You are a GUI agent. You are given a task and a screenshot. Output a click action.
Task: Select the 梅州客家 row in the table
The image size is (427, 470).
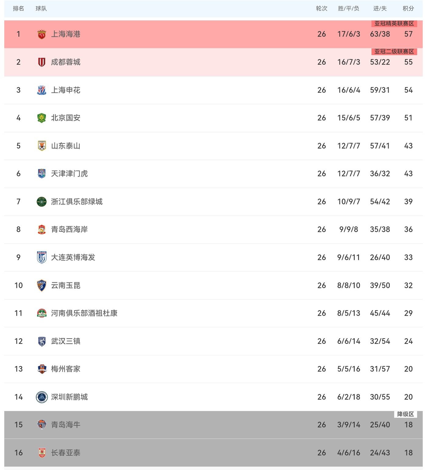point(213,369)
